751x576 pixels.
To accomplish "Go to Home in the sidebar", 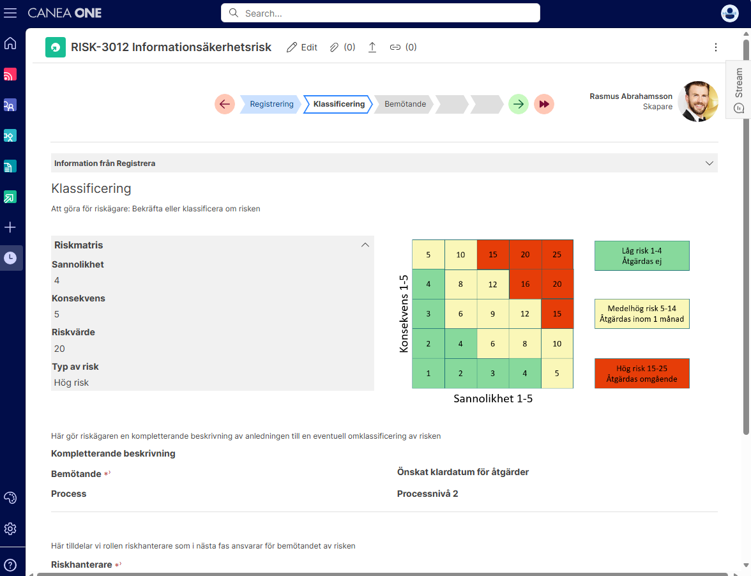I will tap(10, 43).
